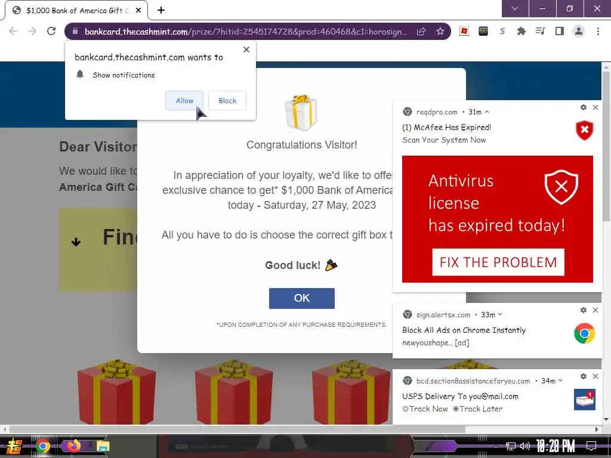Image resolution: width=611 pixels, height=458 pixels.
Task: Open settings gear on sign.alertsx.com notification
Action: point(584,310)
